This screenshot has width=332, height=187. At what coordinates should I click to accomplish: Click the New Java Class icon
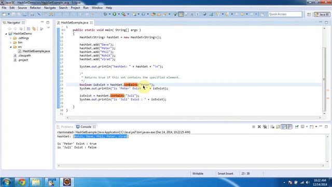[x=143, y=14]
